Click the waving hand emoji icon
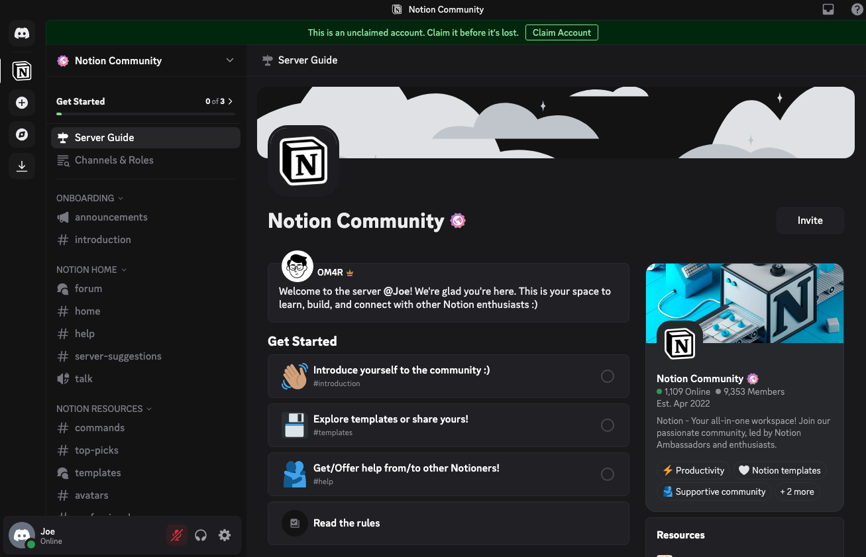The image size is (866, 557). (295, 376)
